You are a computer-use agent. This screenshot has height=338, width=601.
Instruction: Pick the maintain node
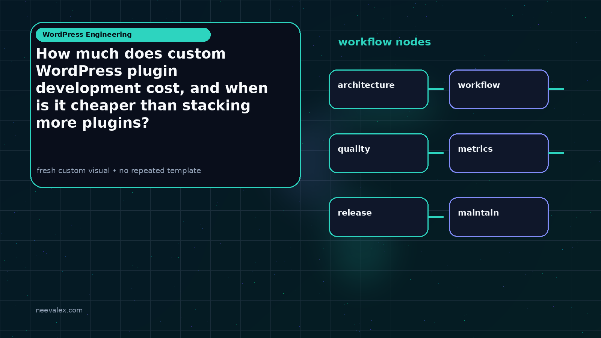499,217
